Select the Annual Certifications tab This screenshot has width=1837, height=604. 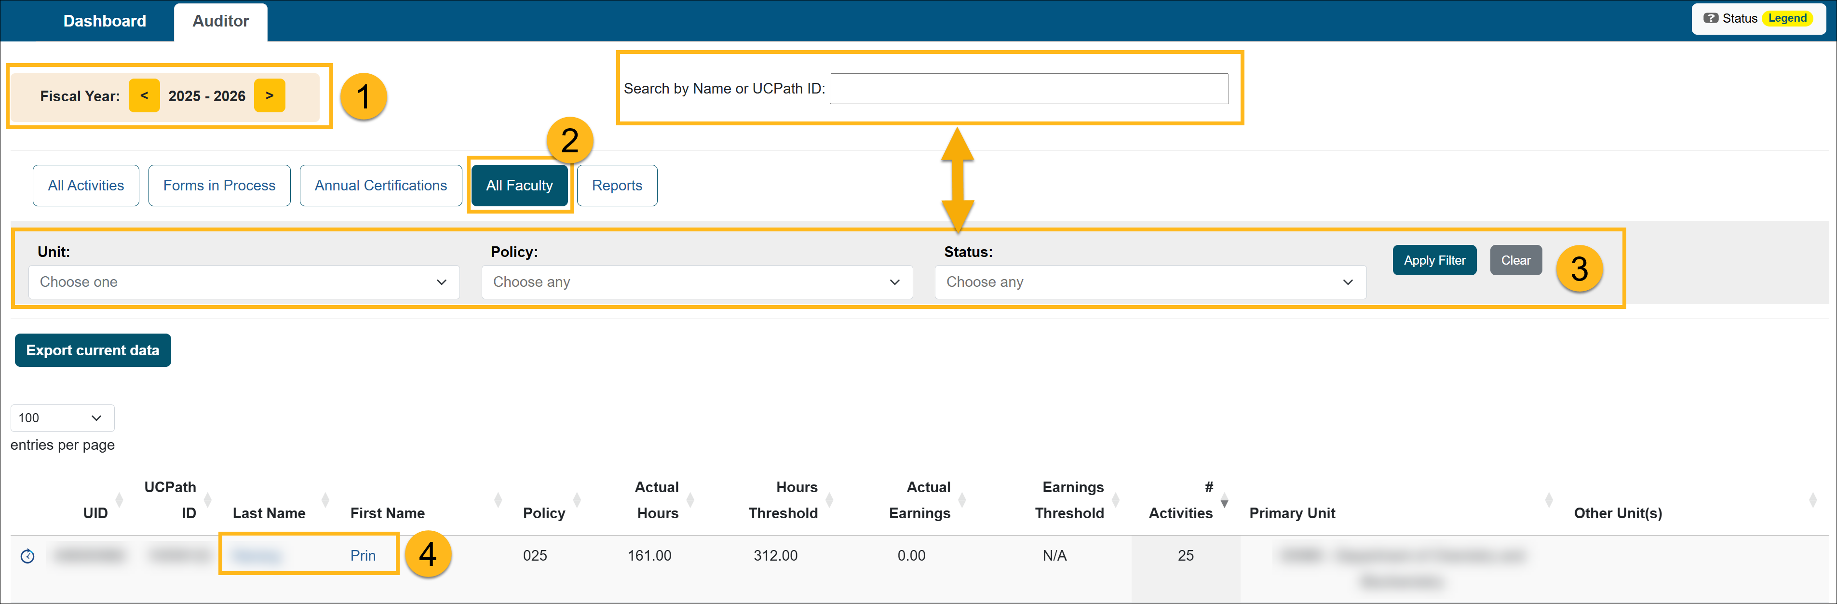381,186
